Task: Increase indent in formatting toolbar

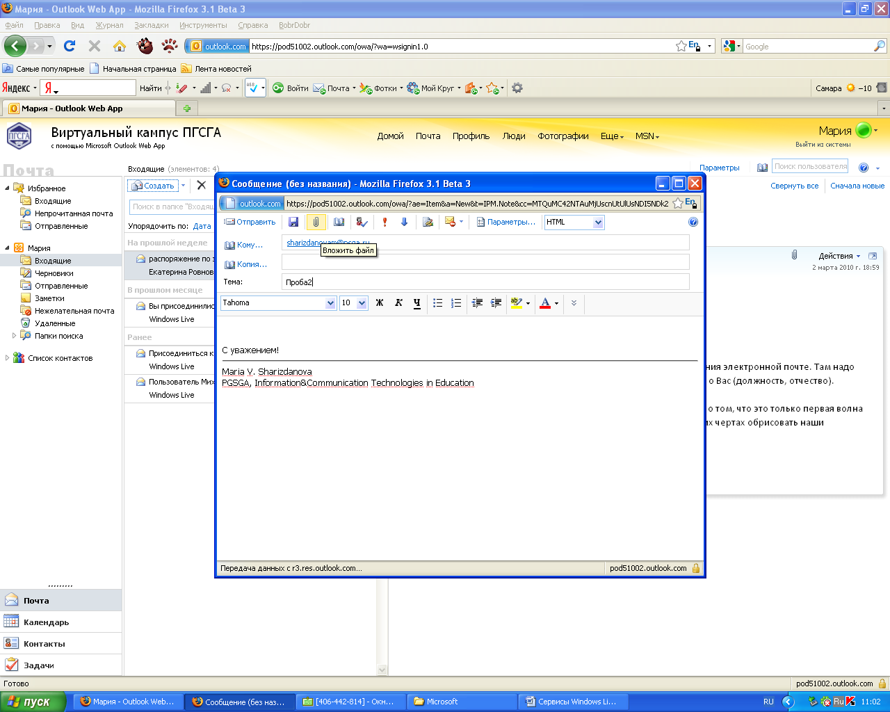Action: (496, 302)
